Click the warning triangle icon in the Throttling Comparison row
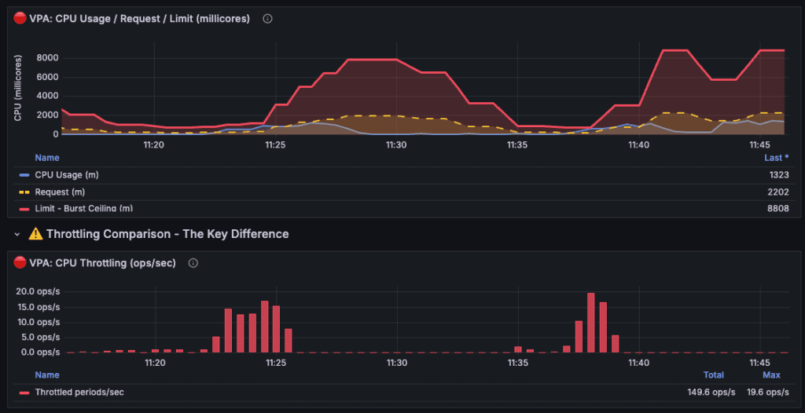This screenshot has height=413, width=805. [35, 234]
